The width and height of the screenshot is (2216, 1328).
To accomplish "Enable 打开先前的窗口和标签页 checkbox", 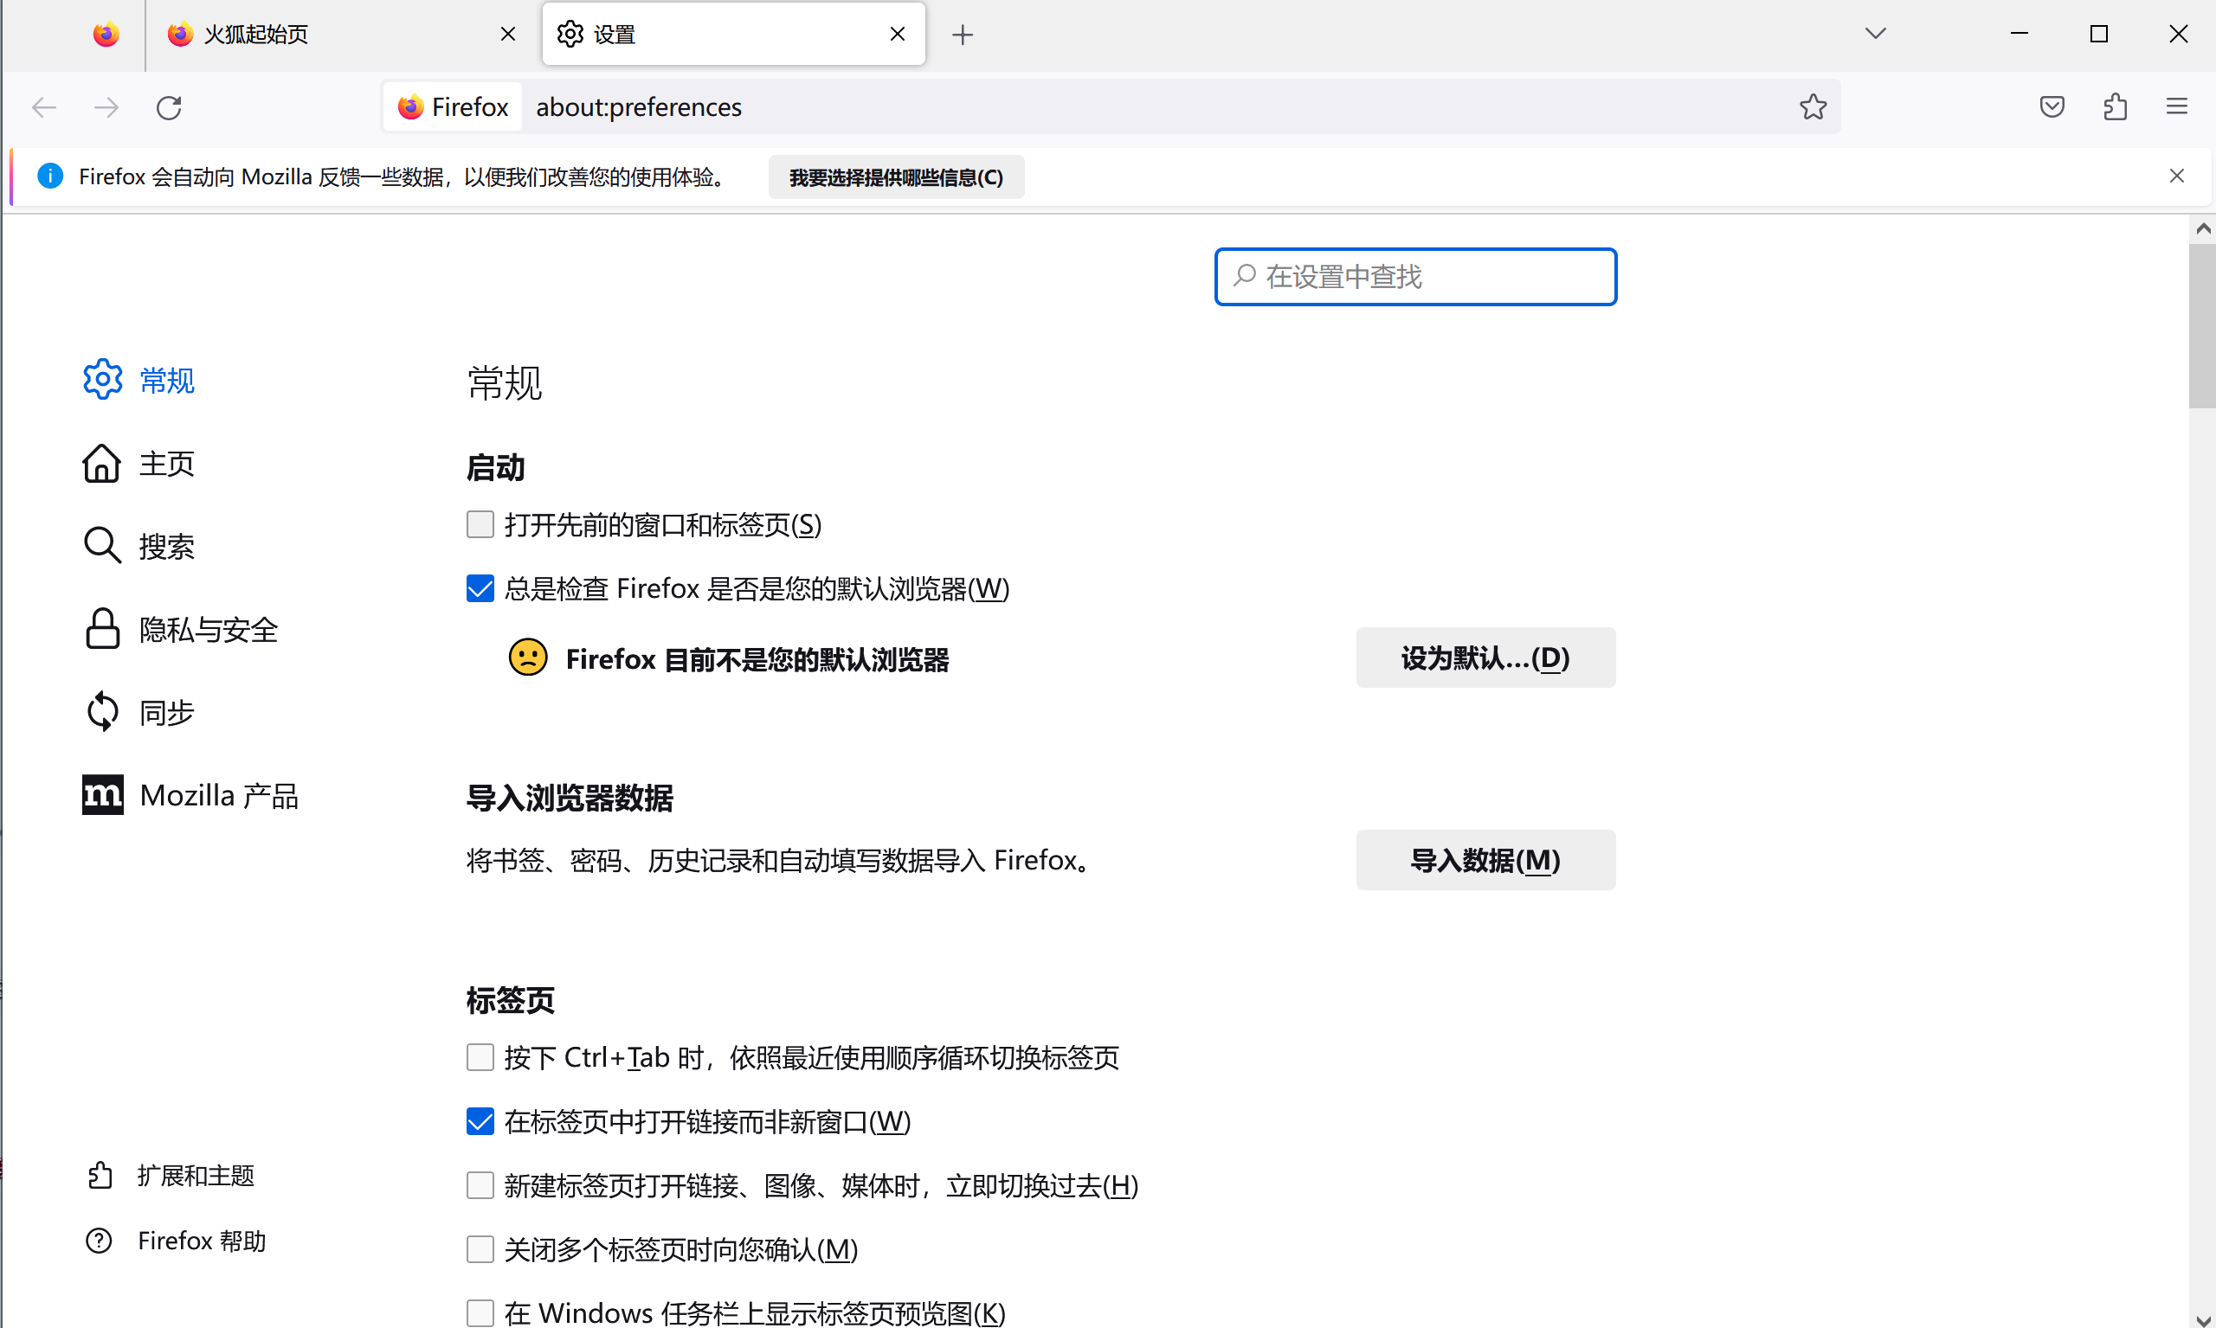I will tap(480, 524).
